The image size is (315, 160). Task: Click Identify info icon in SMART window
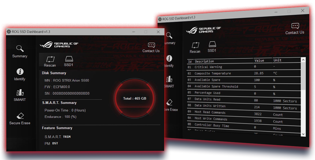[x=169, y=58]
